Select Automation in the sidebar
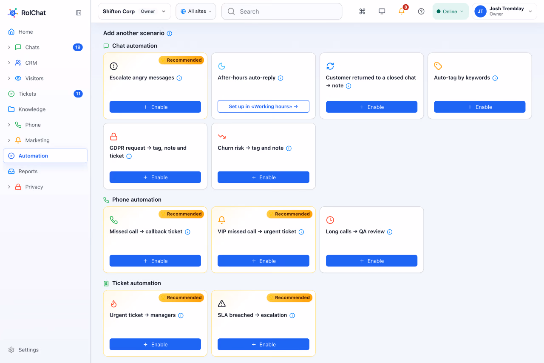 (45, 156)
